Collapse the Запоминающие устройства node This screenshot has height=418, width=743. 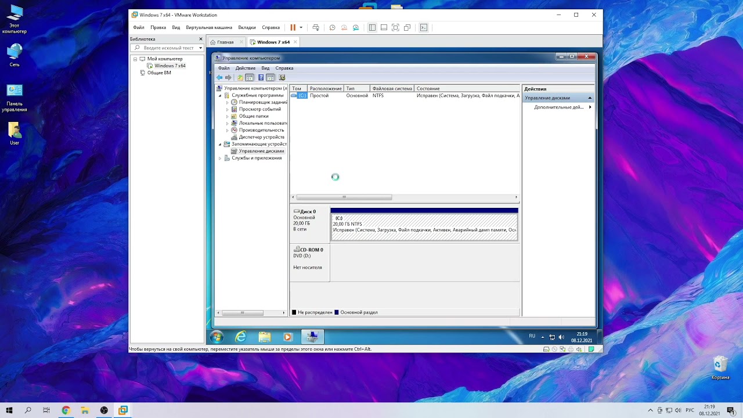(220, 144)
